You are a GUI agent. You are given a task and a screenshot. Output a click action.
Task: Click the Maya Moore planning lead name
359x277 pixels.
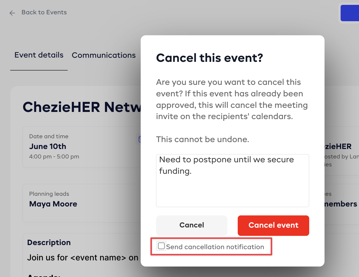coord(53,204)
